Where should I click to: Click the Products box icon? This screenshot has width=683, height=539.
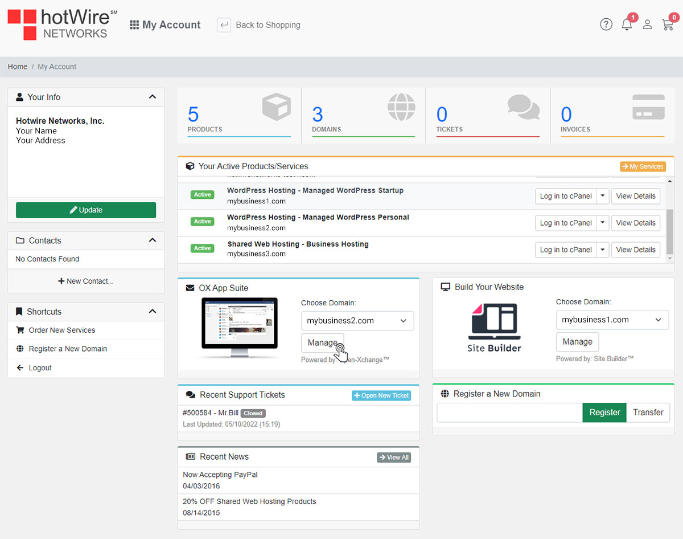tap(277, 107)
